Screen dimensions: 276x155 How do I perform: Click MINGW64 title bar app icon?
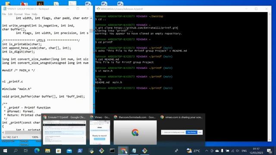click(x=98, y=9)
